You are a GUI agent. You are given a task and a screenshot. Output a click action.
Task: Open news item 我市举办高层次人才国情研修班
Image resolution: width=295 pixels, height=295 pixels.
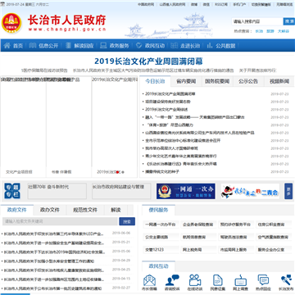171,148
